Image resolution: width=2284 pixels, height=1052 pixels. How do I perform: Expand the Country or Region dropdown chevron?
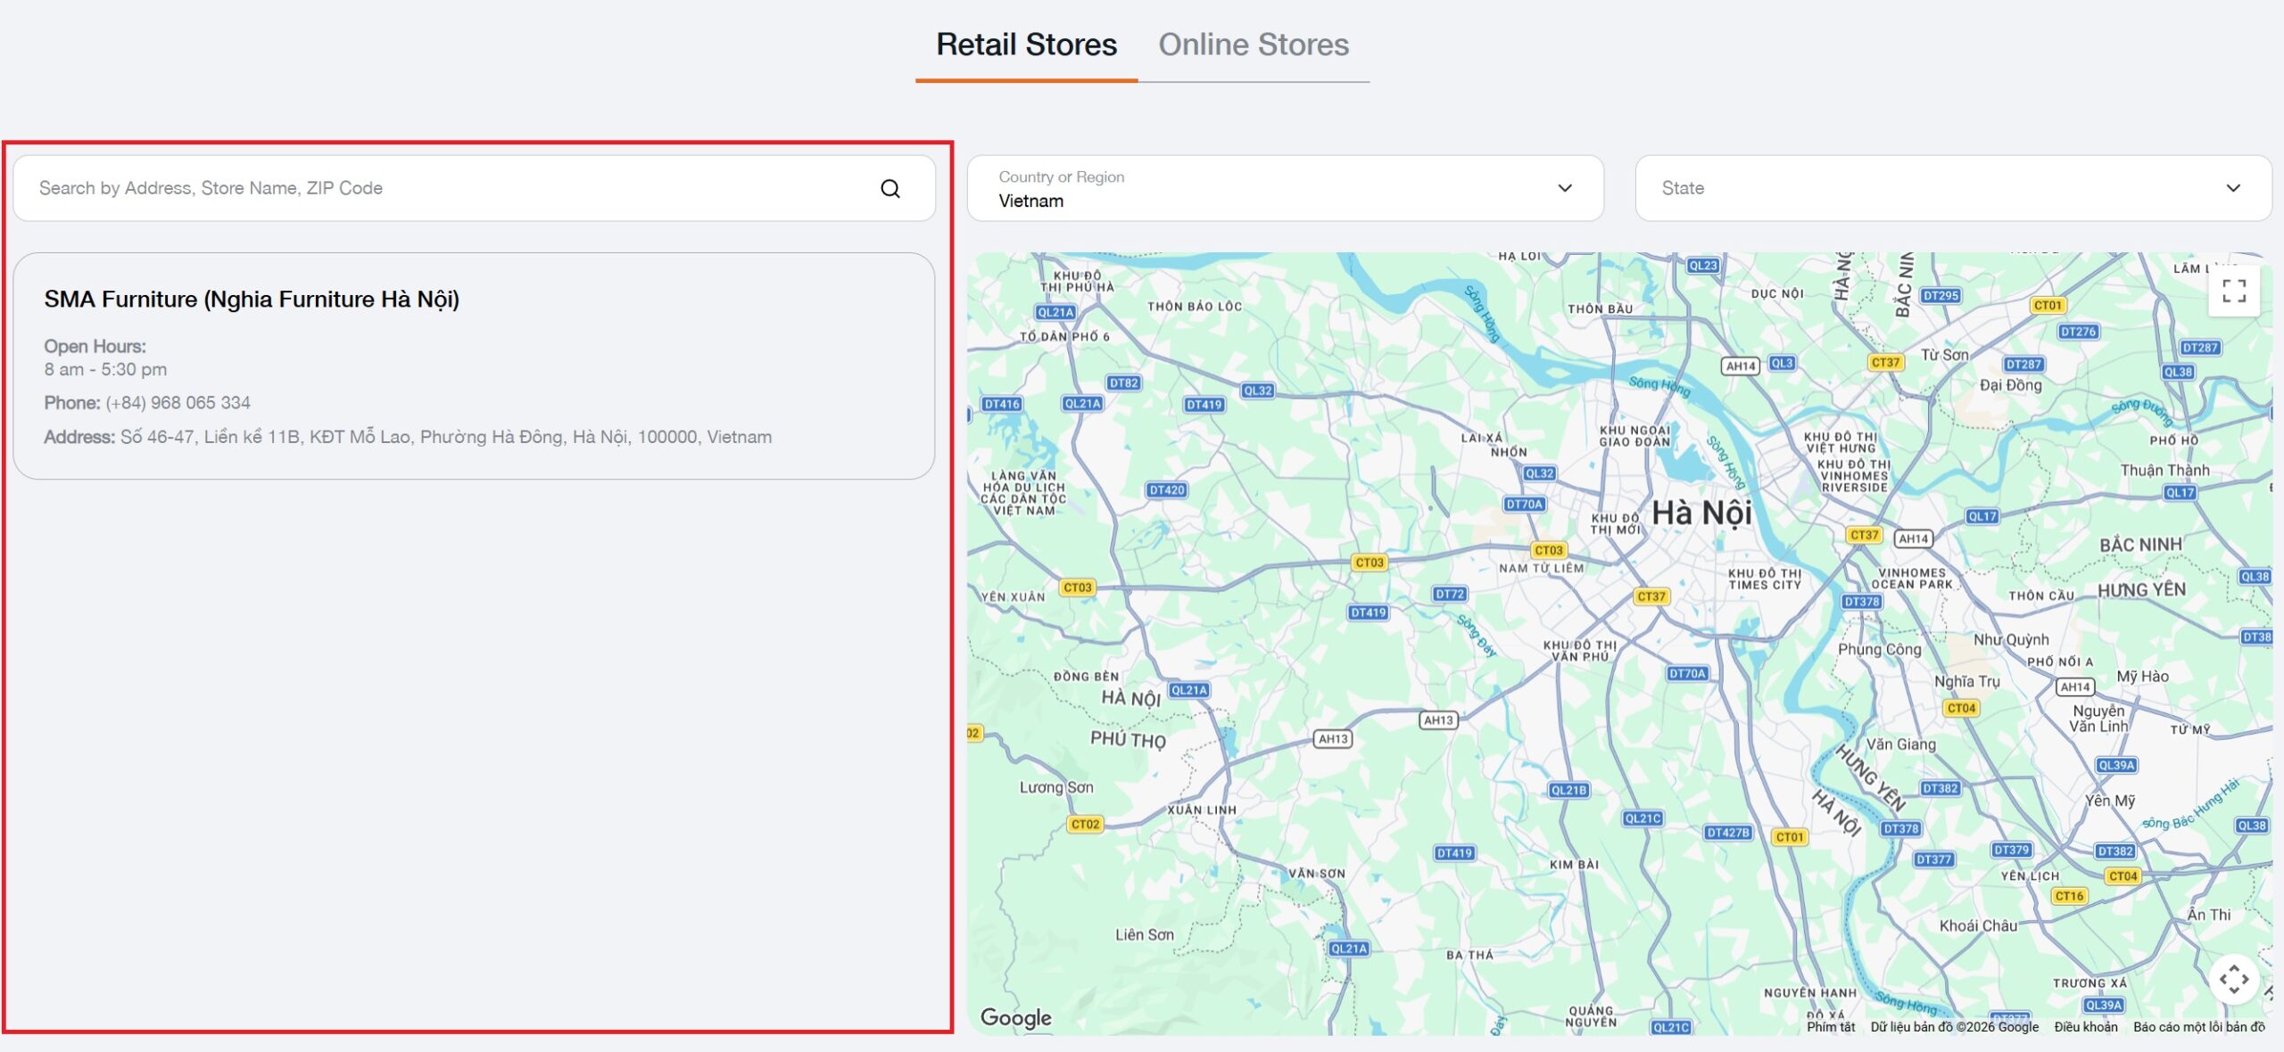pyautogui.click(x=1564, y=188)
